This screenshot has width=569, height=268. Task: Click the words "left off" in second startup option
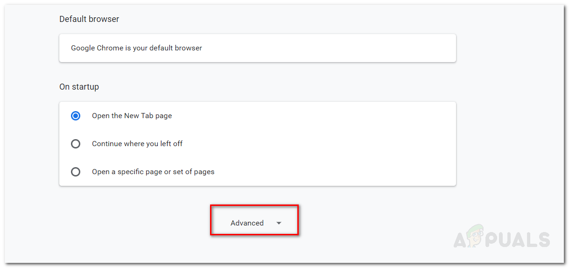point(171,144)
